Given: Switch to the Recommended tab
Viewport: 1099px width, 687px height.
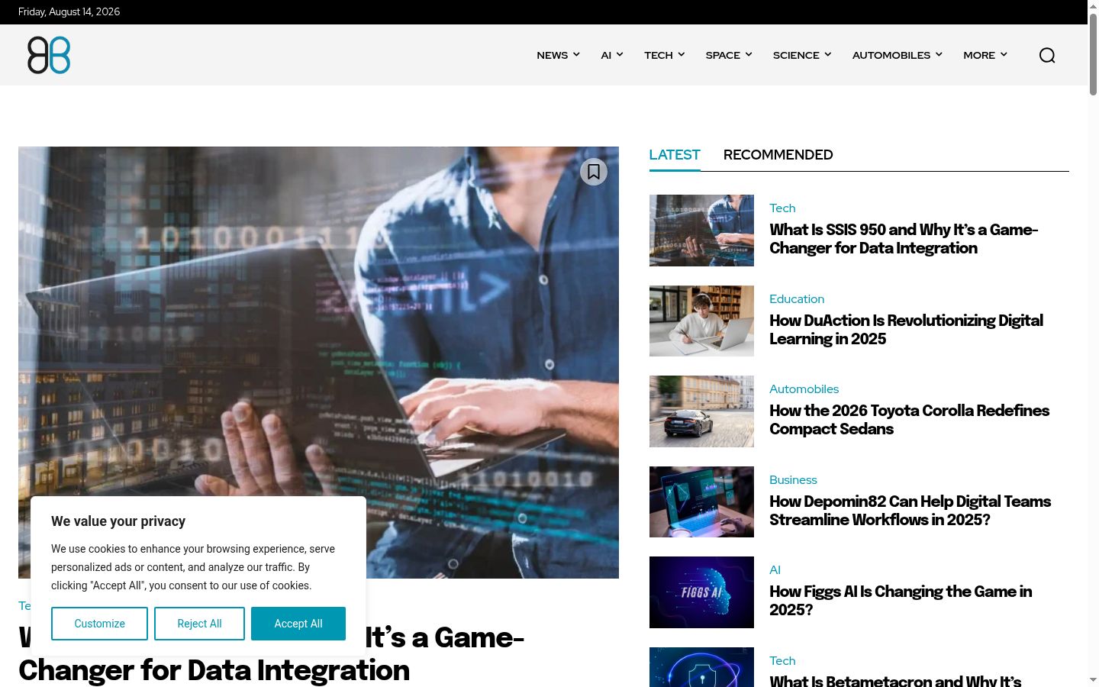Looking at the screenshot, I should 778,155.
